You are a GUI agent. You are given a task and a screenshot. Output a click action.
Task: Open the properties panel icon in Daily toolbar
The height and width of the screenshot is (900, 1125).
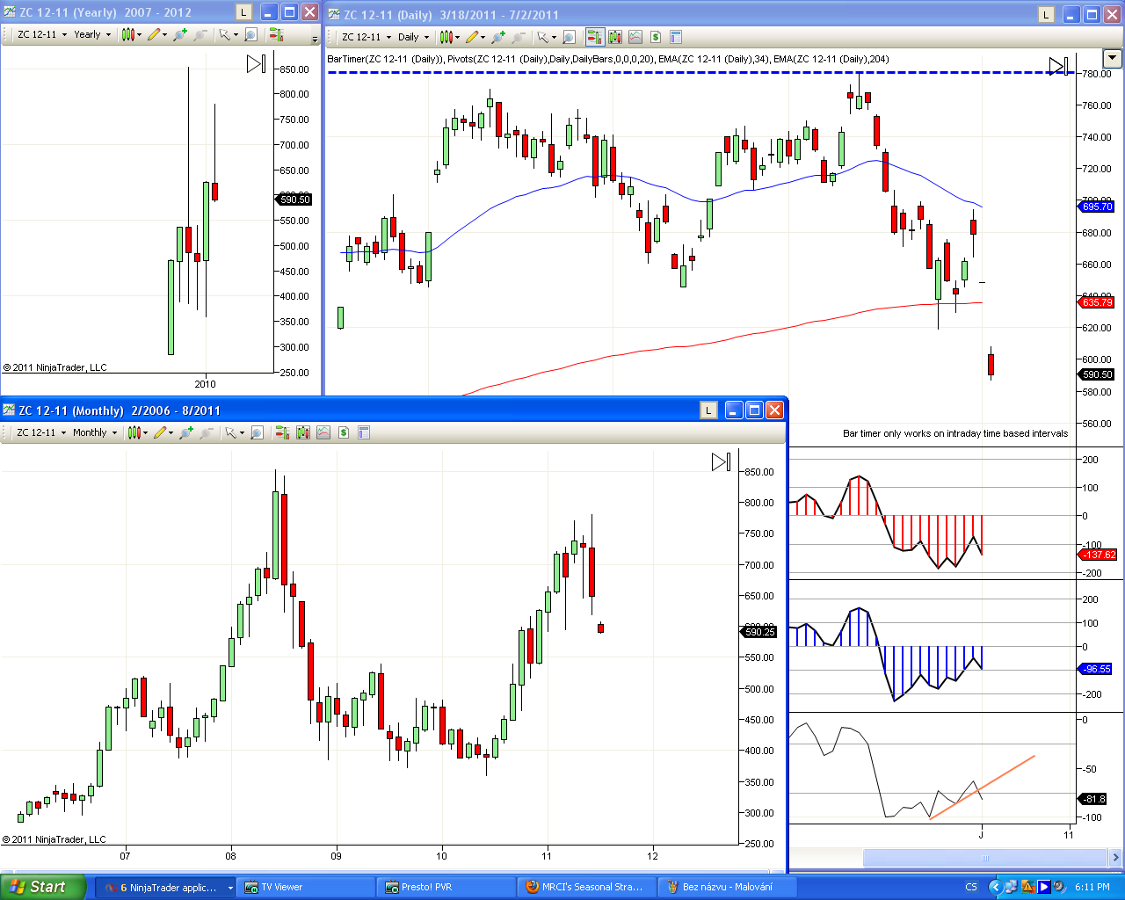676,37
